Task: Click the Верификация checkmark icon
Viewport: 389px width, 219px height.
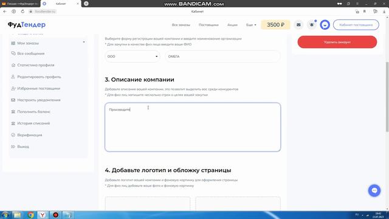Action: coord(13,135)
